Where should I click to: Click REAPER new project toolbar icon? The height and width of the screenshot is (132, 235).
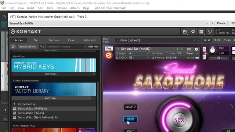4,17
